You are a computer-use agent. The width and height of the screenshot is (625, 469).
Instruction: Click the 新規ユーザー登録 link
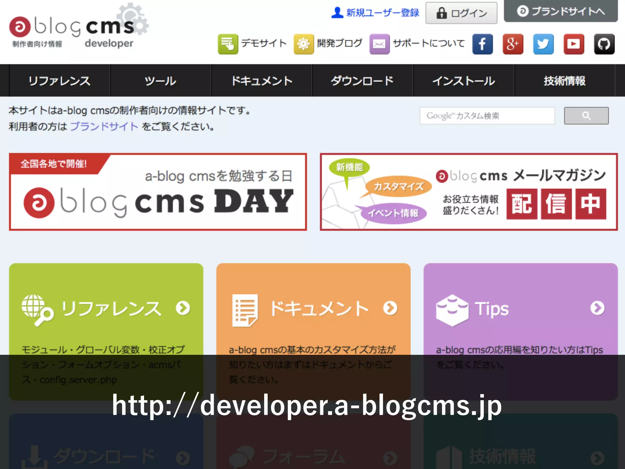tap(383, 13)
